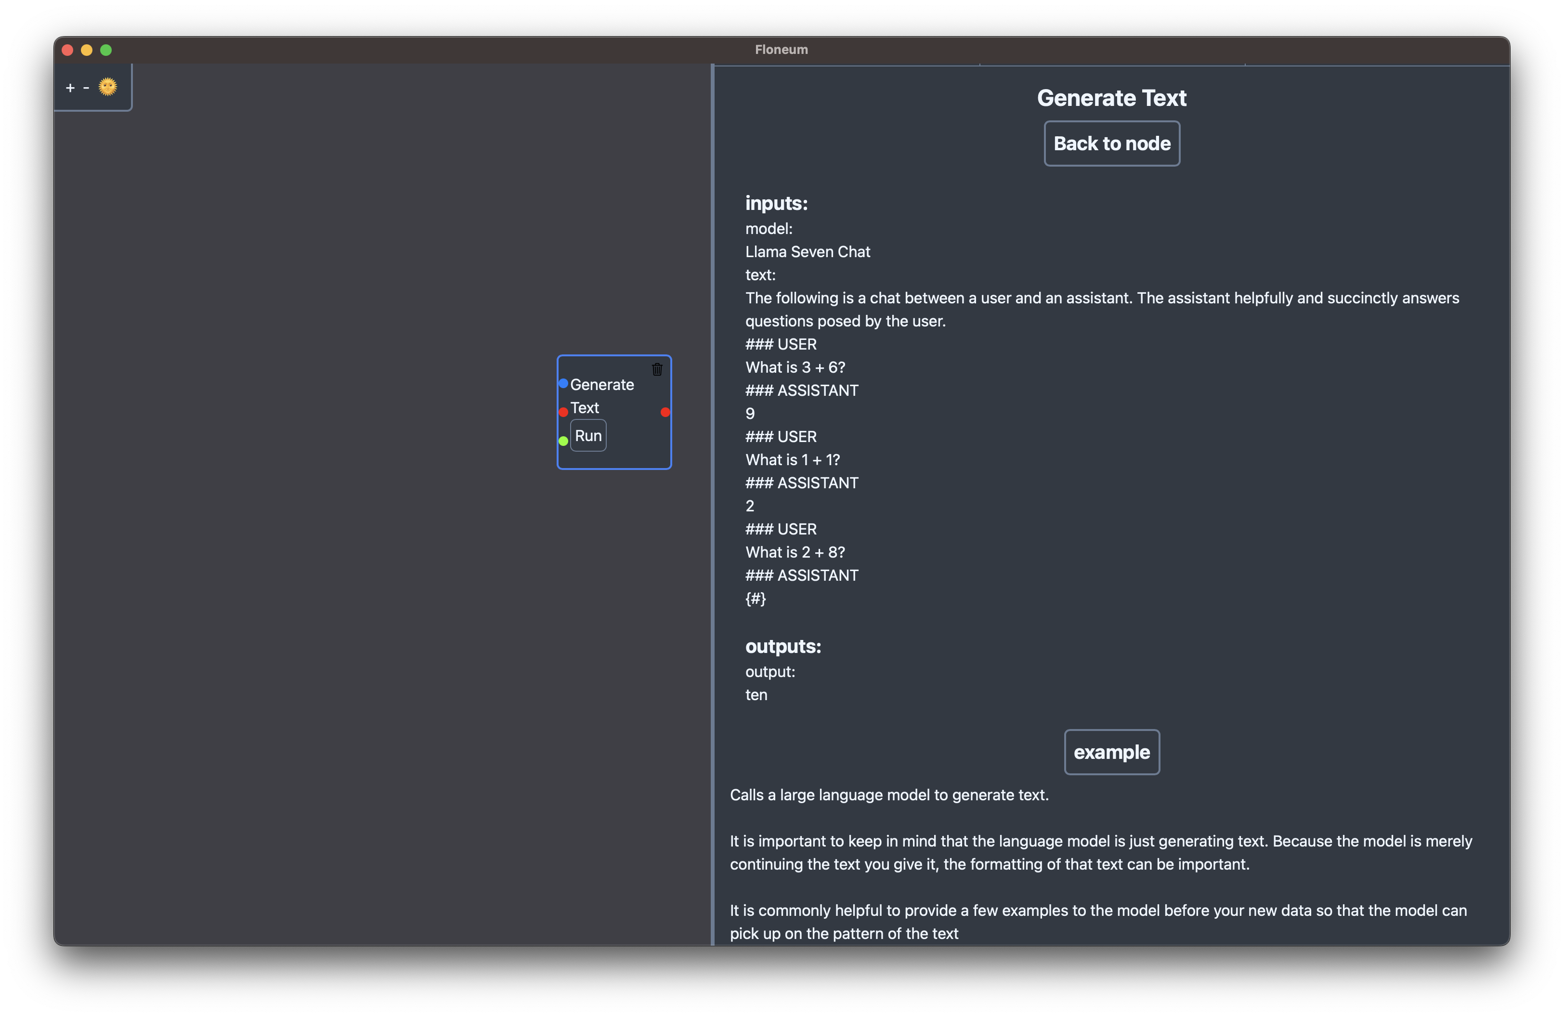Select Llama Seven Chat model dropdown
The width and height of the screenshot is (1564, 1017).
pyautogui.click(x=808, y=251)
